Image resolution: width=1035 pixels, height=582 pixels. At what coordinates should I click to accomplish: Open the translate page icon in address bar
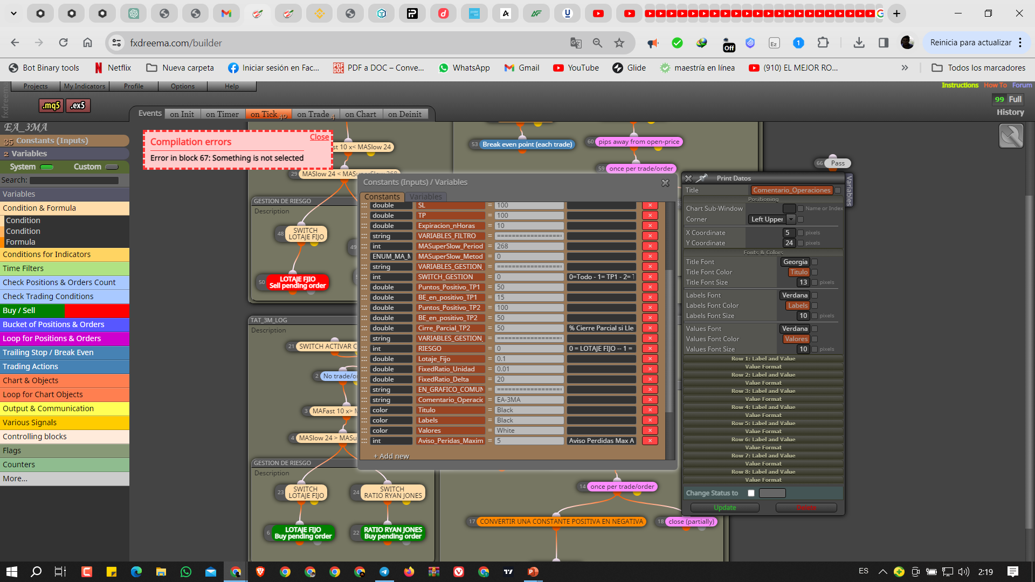[x=576, y=43]
